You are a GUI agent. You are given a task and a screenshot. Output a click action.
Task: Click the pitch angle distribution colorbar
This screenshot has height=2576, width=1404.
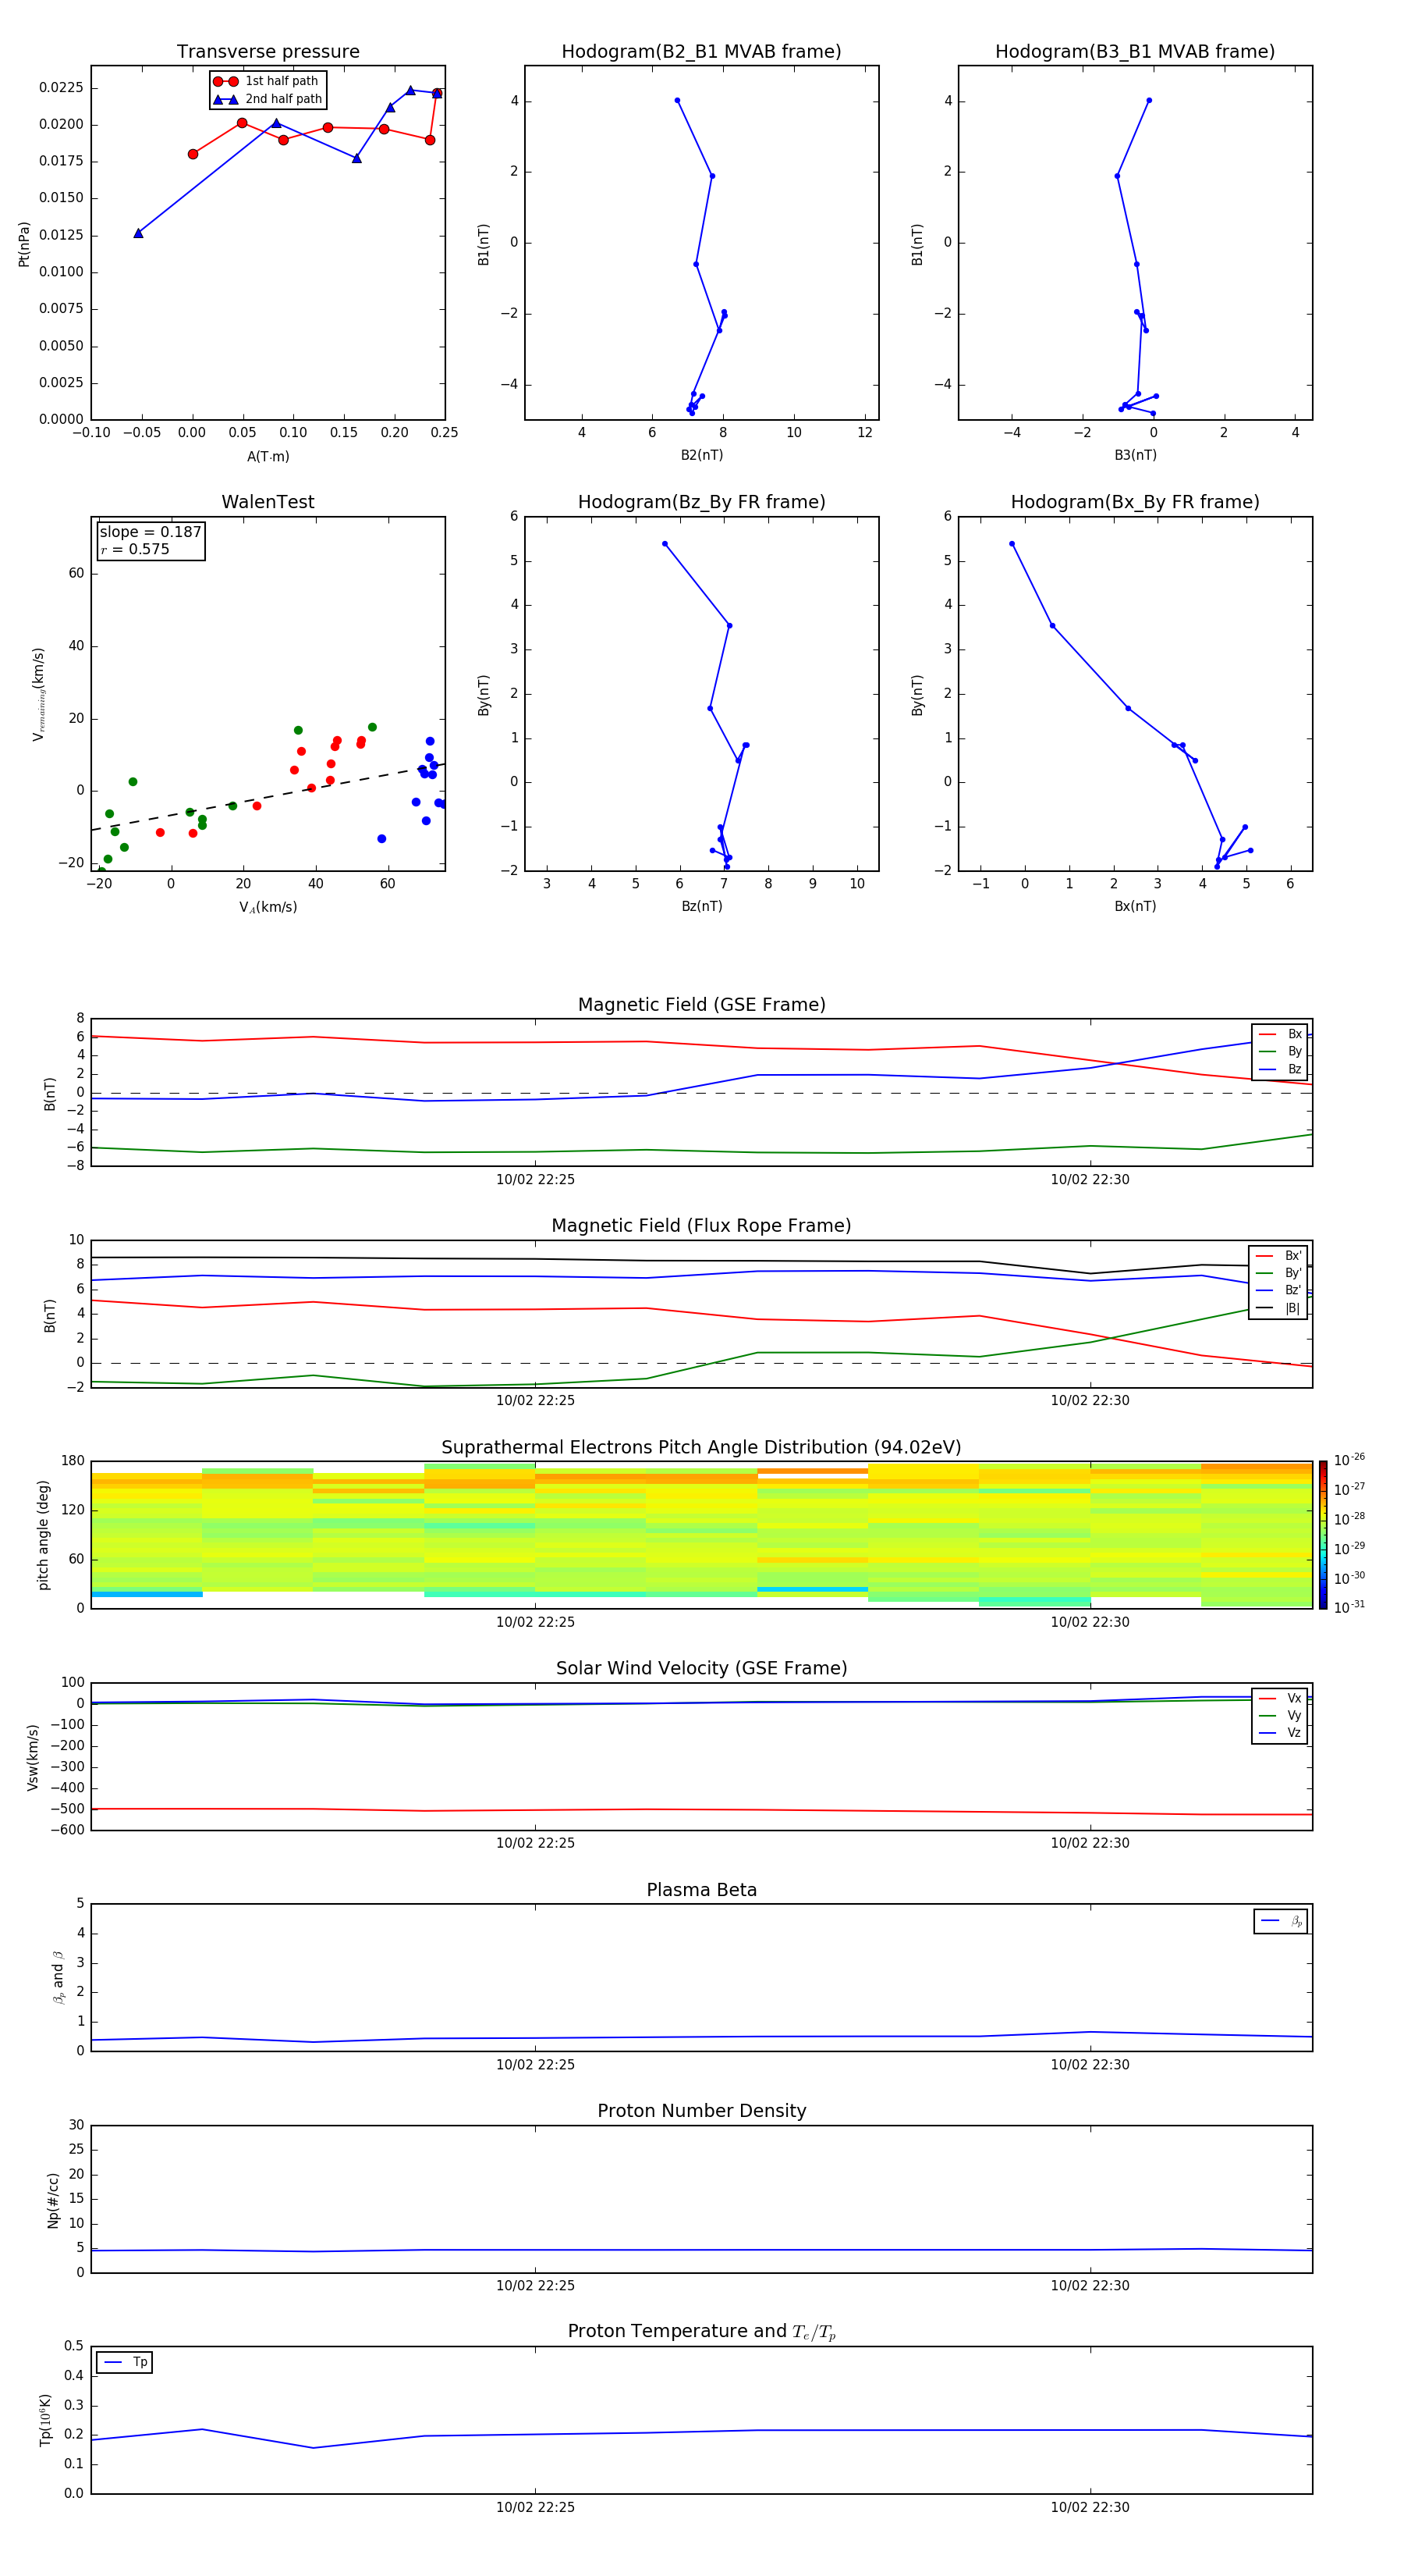tap(1322, 1534)
